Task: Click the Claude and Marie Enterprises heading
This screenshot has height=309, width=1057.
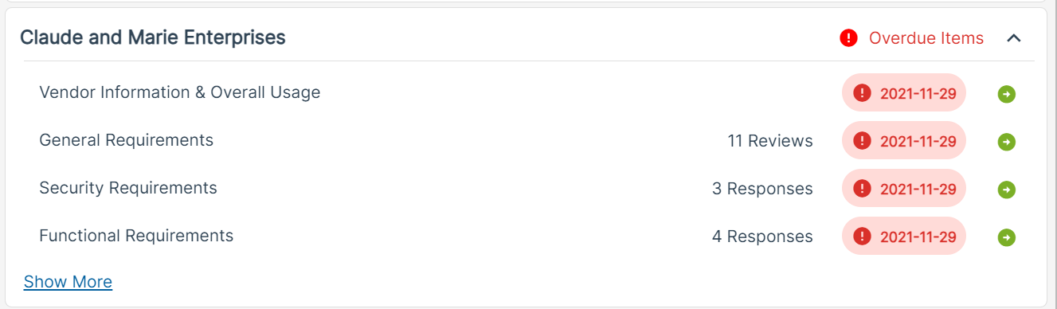Action: tap(153, 37)
